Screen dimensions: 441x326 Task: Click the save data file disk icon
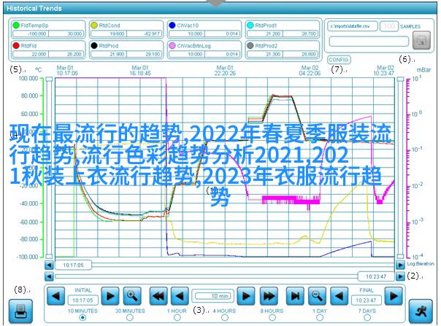click(421, 40)
